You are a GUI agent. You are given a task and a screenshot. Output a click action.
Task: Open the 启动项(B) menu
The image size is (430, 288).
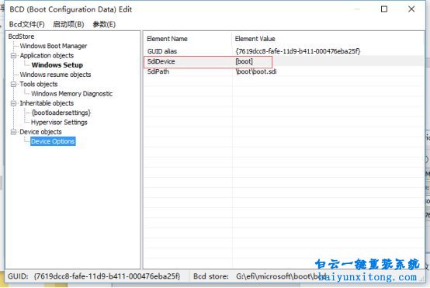pyautogui.click(x=68, y=24)
